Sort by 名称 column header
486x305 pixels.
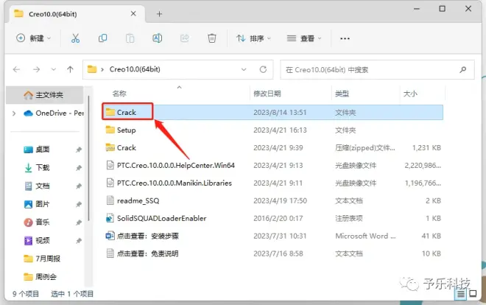pos(119,94)
